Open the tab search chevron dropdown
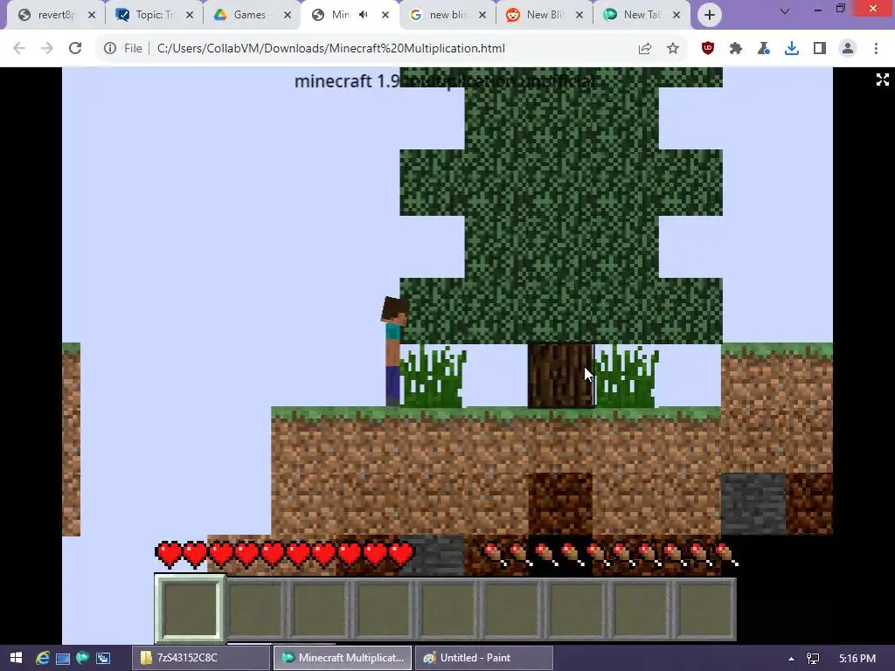895x671 pixels. tap(785, 10)
